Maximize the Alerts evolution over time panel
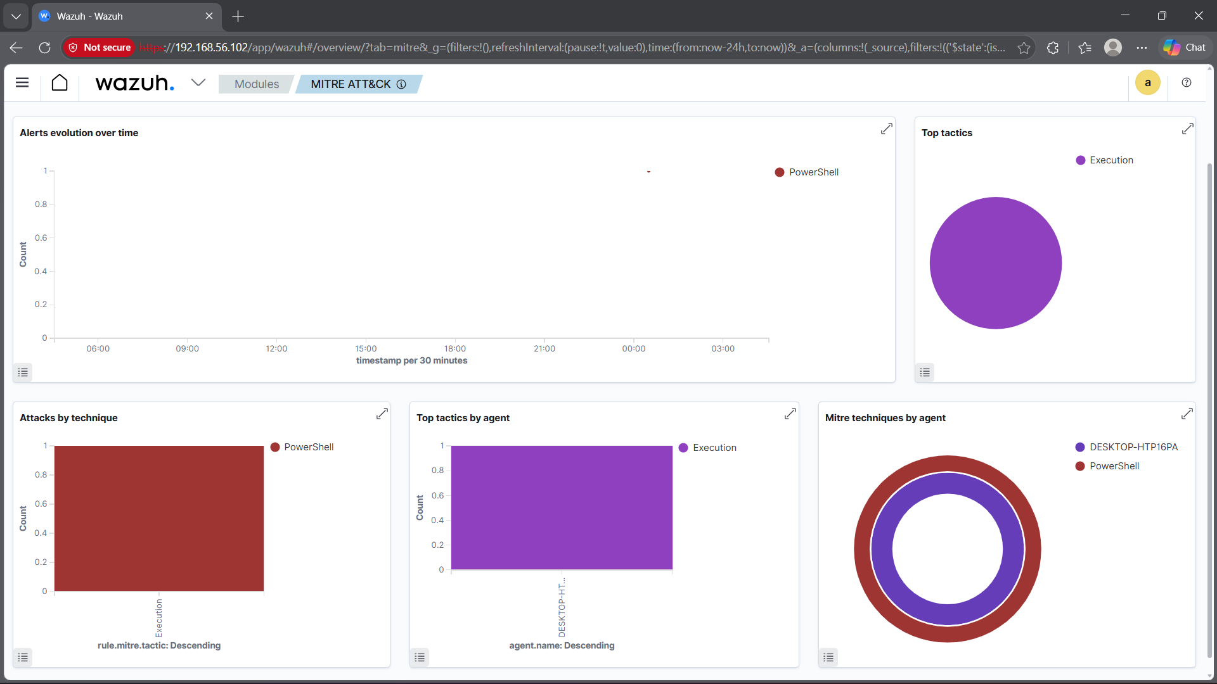Image resolution: width=1217 pixels, height=684 pixels. coord(887,129)
